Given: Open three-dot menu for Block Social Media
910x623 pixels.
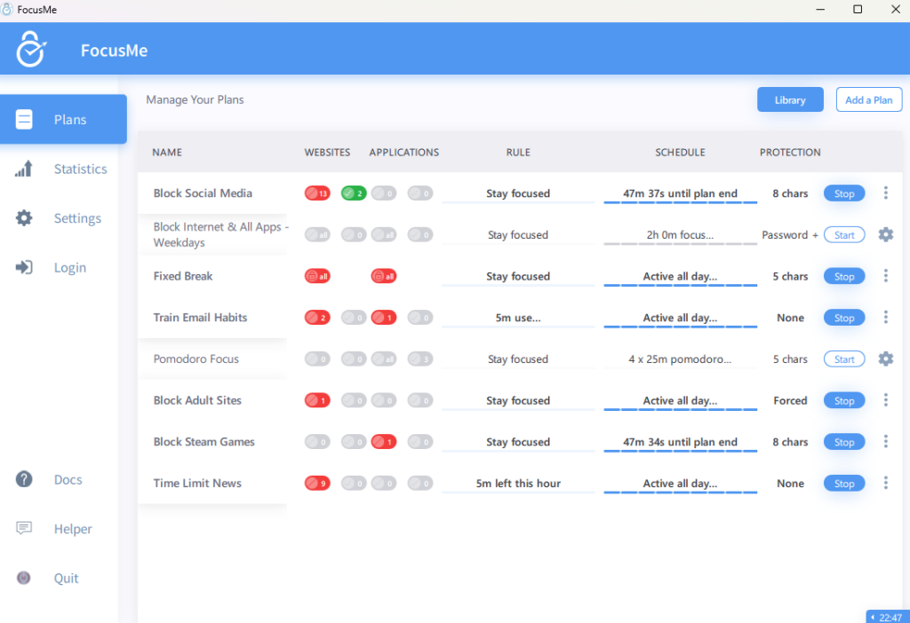Looking at the screenshot, I should point(886,193).
